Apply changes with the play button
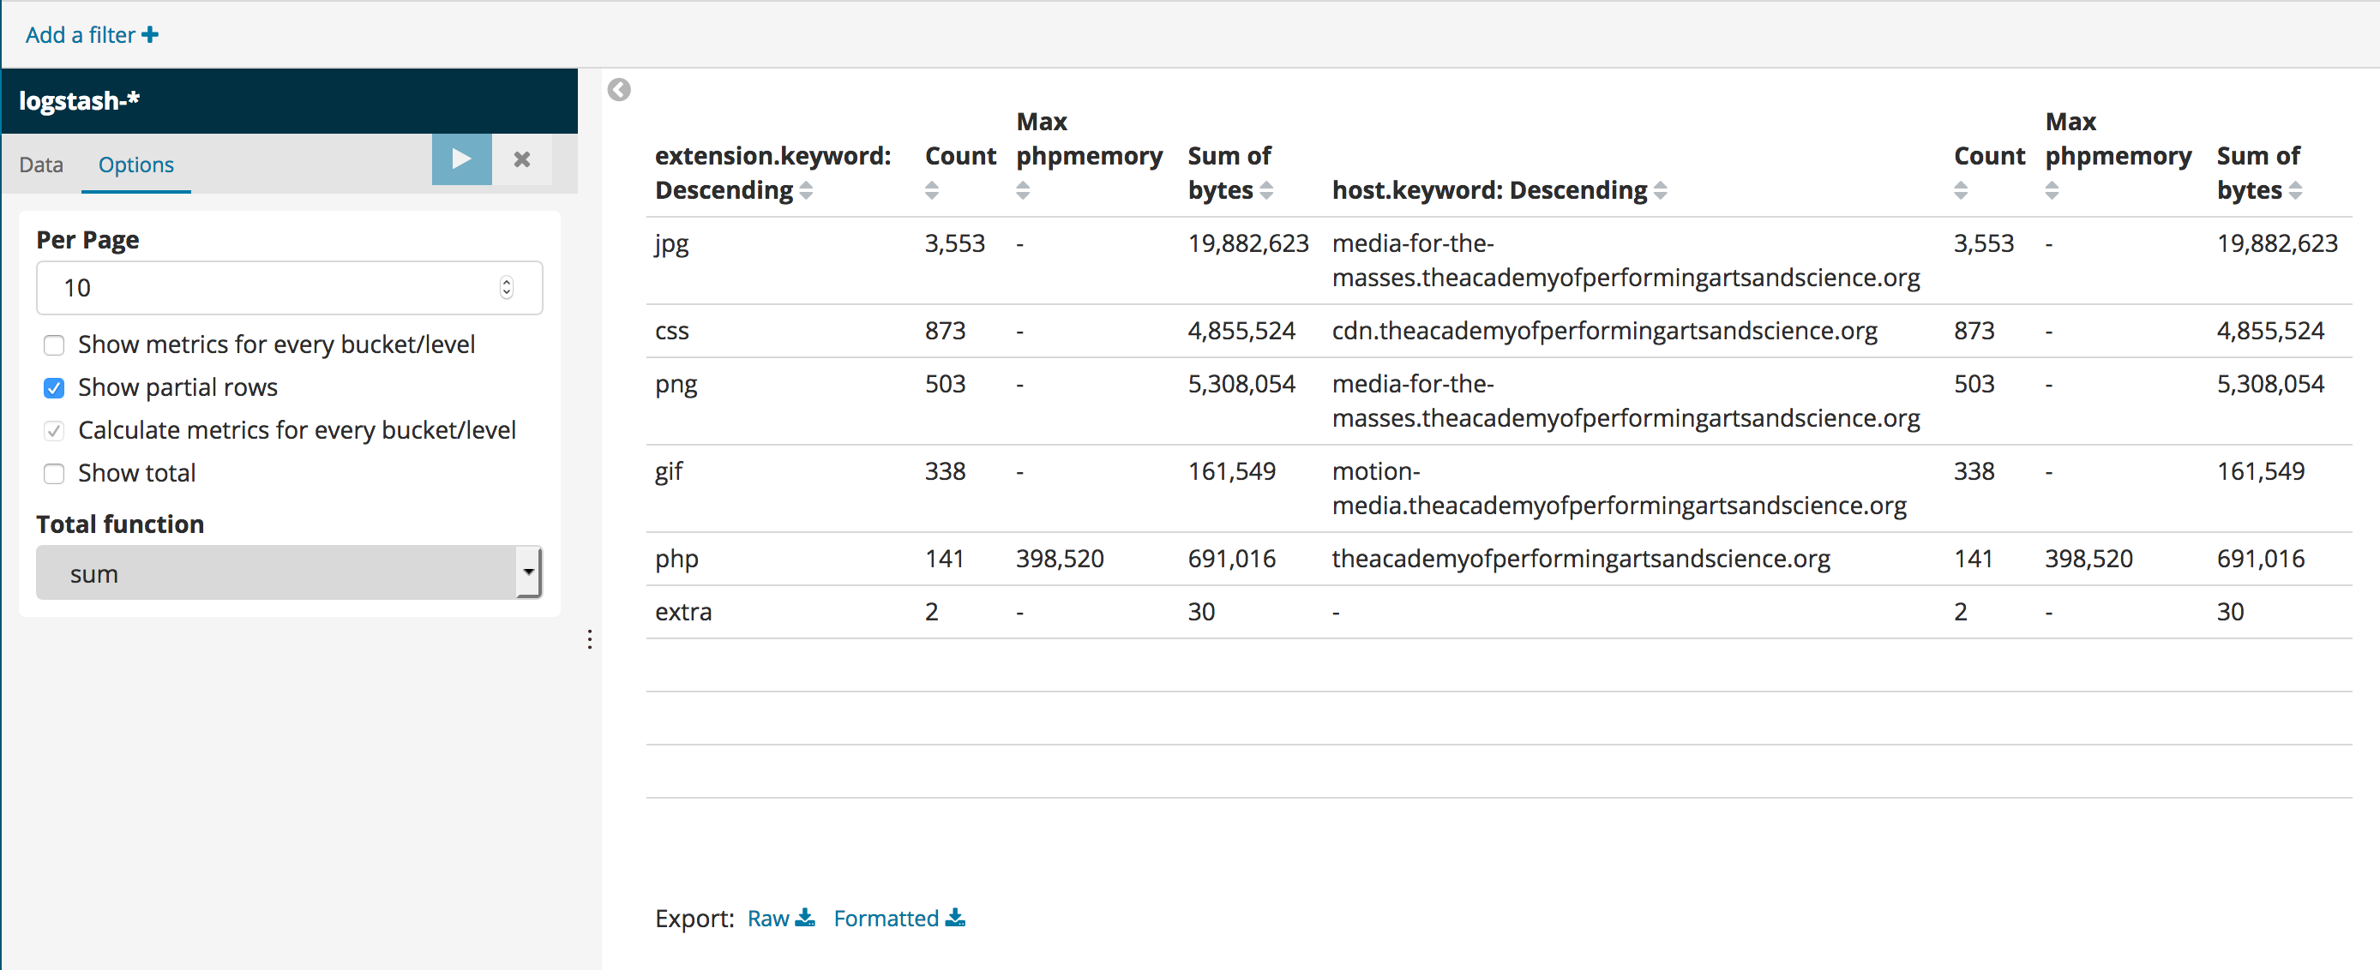Screen dimensions: 2380x970 [x=461, y=159]
